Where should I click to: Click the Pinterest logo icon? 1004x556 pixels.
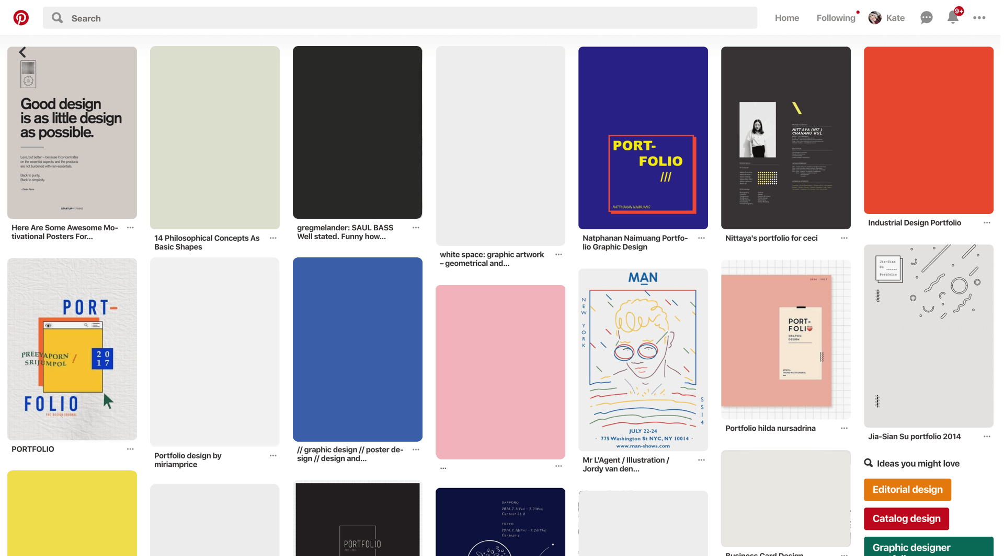21,18
